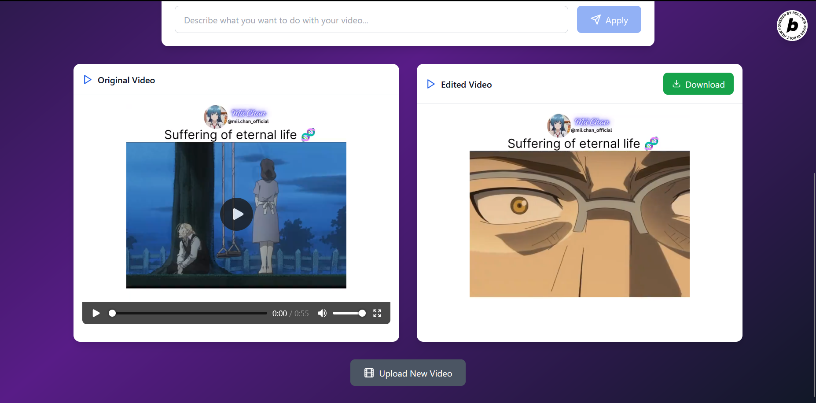Click the Upload New Video button
The height and width of the screenshot is (403, 816).
(x=408, y=373)
